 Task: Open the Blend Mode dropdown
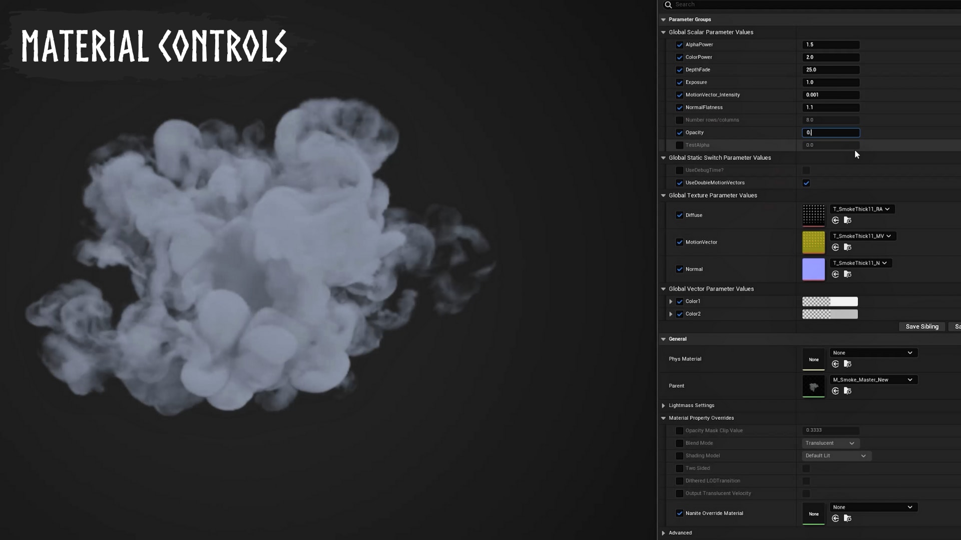pyautogui.click(x=830, y=443)
